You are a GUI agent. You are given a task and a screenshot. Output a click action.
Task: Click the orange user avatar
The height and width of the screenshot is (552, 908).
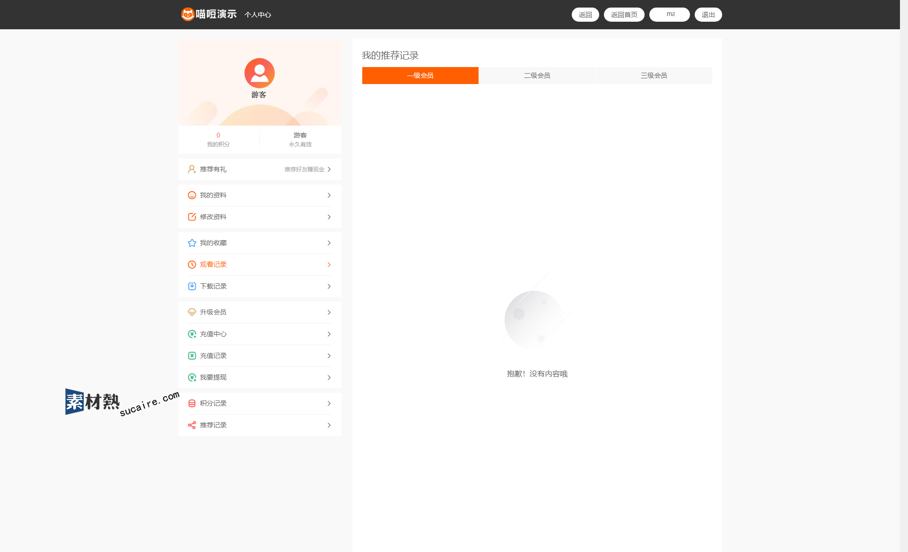click(259, 73)
